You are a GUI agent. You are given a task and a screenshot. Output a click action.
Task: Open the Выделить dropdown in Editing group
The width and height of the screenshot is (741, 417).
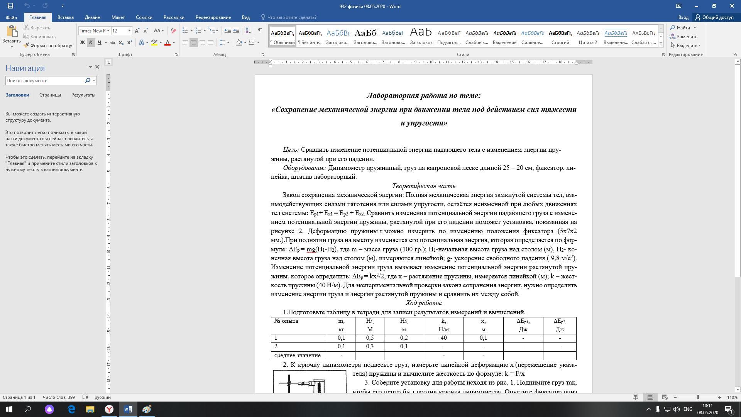[x=685, y=46]
